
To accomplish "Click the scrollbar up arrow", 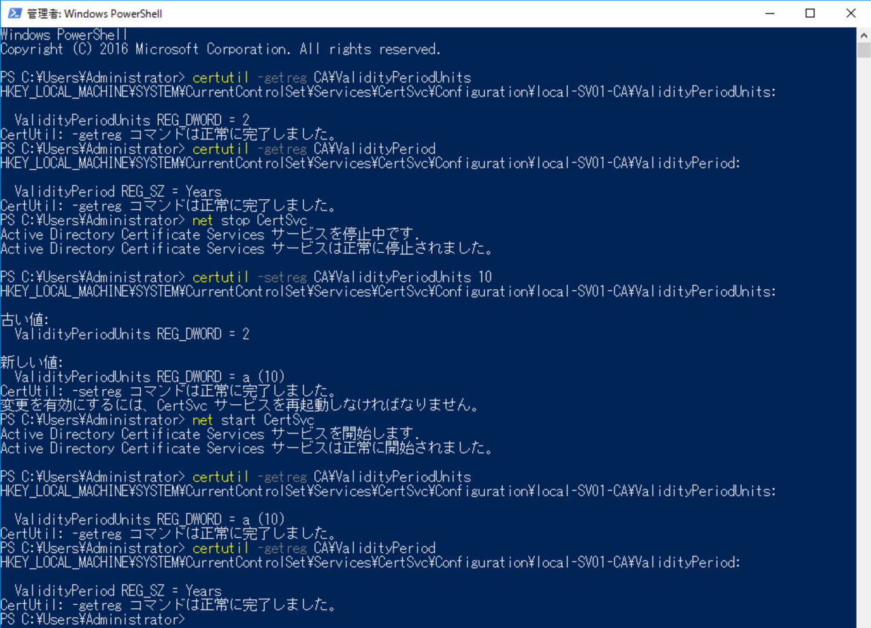I will coord(864,34).
